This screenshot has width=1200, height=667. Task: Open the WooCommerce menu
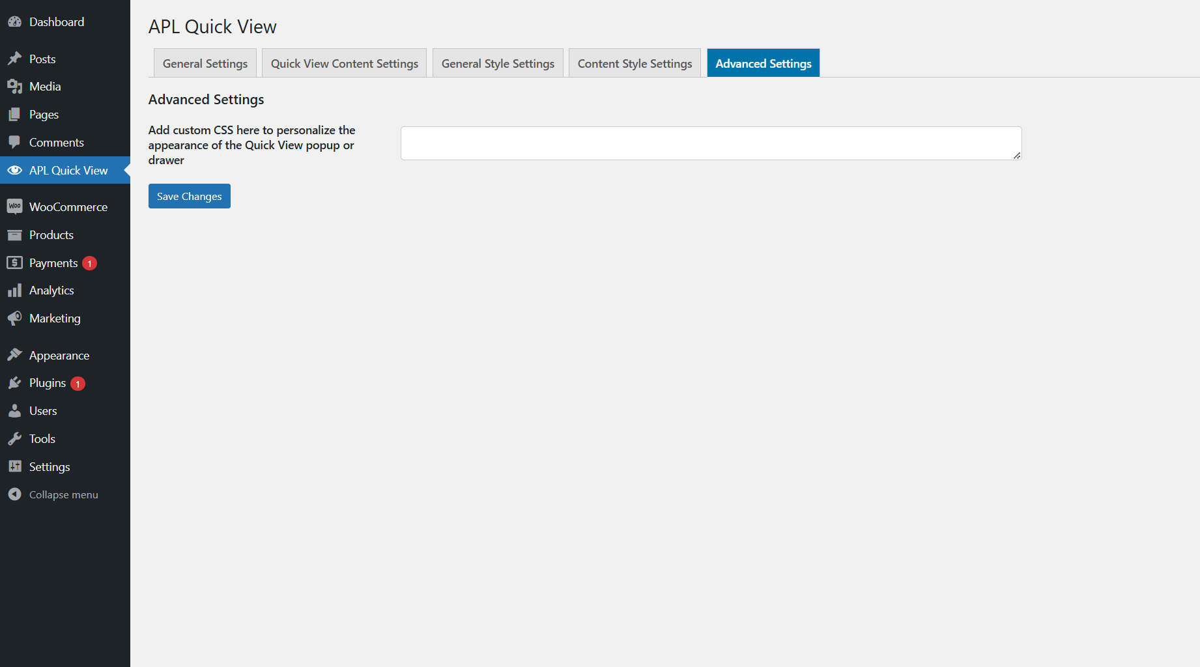pos(65,207)
